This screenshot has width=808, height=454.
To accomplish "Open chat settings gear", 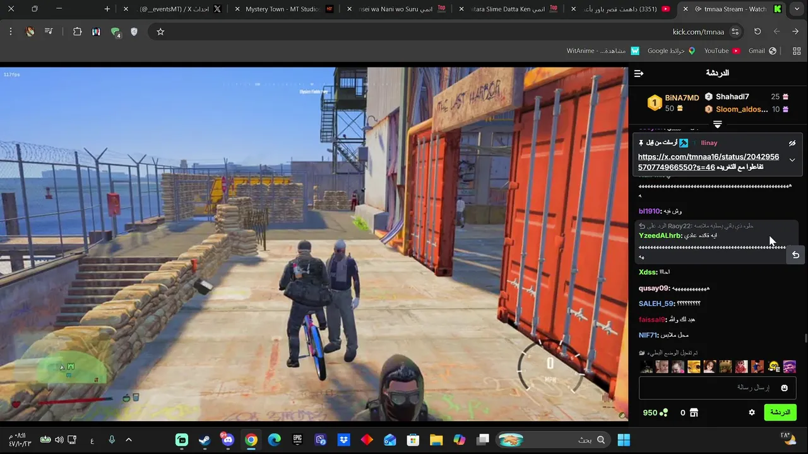I will 752,412.
